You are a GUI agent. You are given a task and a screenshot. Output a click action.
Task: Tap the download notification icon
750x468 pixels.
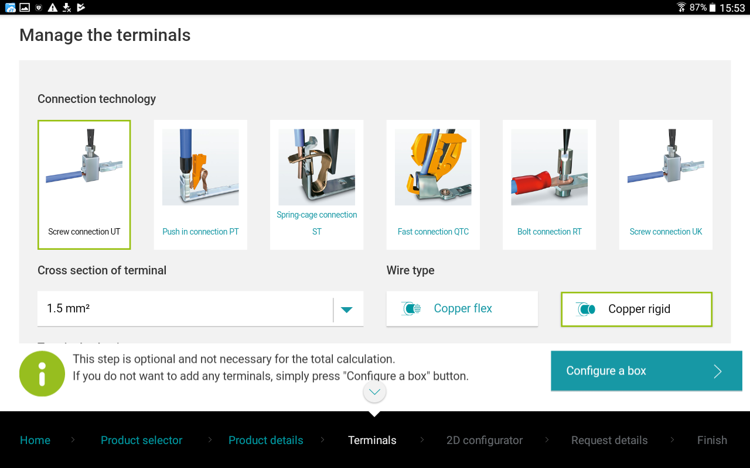67,8
